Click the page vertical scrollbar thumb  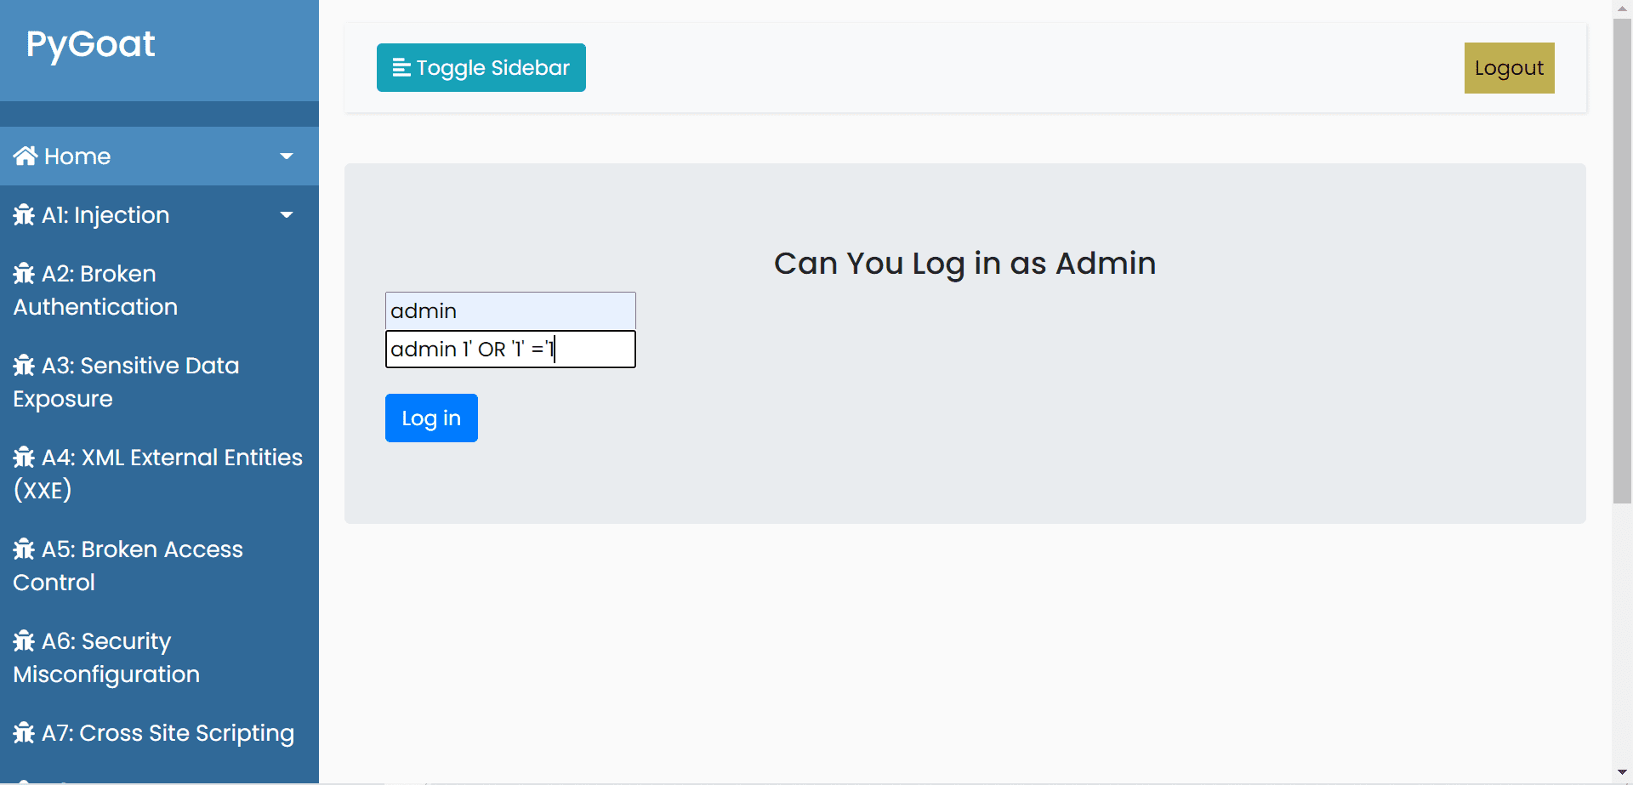1622,260
